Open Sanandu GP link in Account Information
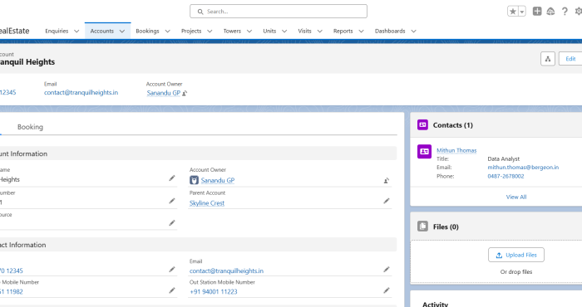 coord(218,180)
